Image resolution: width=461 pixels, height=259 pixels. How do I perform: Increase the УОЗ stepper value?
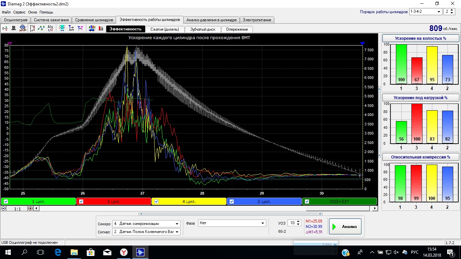[299, 222]
